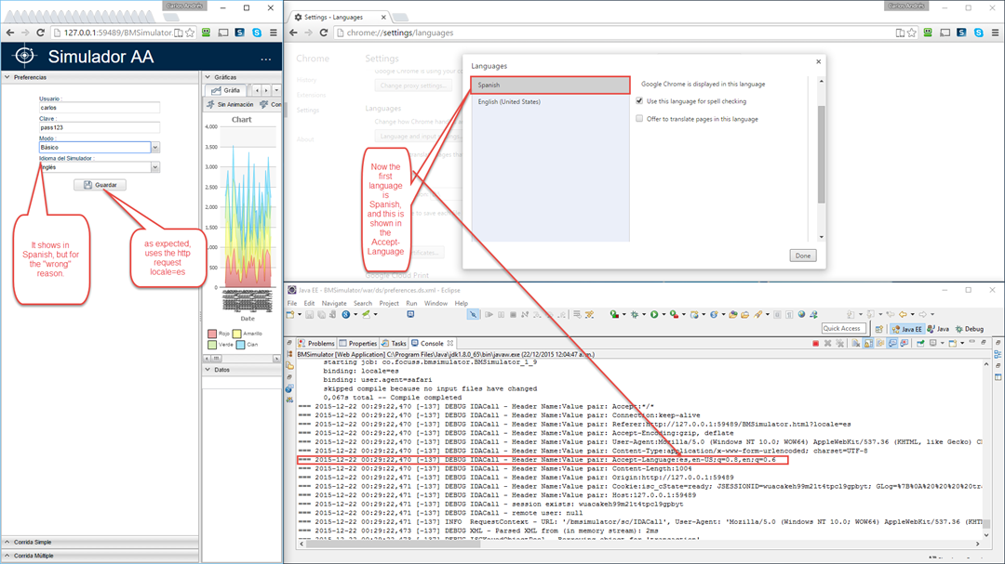Screen dimensions: 1005x564
Task: Open Chrome menu in the Settings window
Action: tap(996, 33)
